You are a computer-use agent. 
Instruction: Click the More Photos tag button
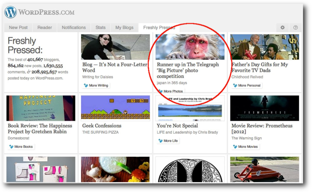(x=171, y=91)
